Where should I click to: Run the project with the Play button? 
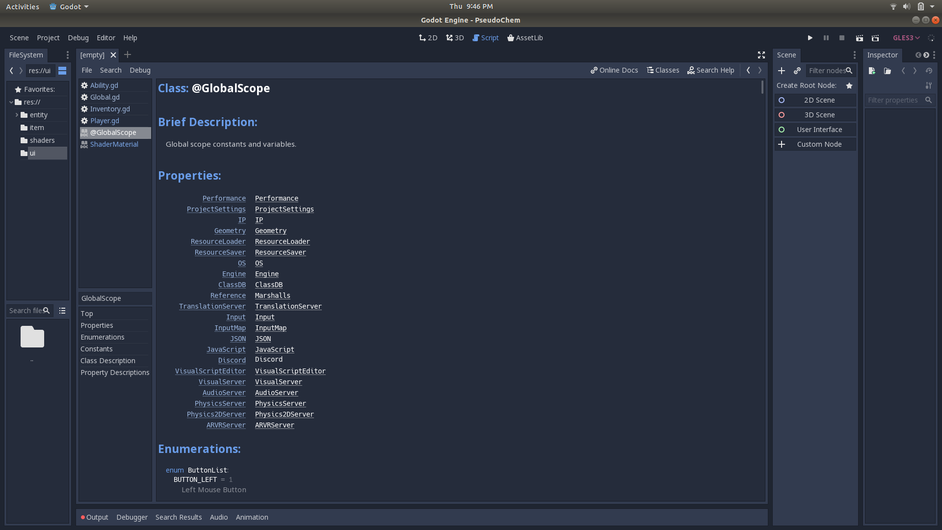pyautogui.click(x=810, y=38)
